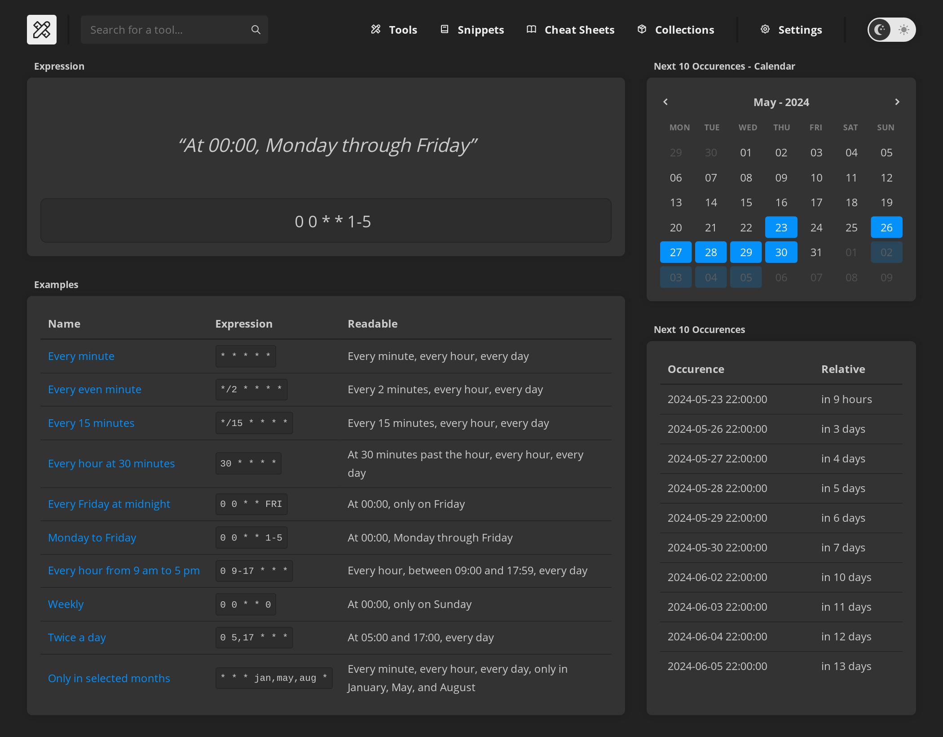Click expression code '30 * * * *'
The height and width of the screenshot is (737, 943).
click(248, 463)
